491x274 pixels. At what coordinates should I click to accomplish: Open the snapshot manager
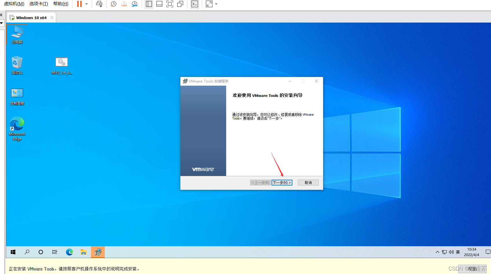(x=135, y=4)
